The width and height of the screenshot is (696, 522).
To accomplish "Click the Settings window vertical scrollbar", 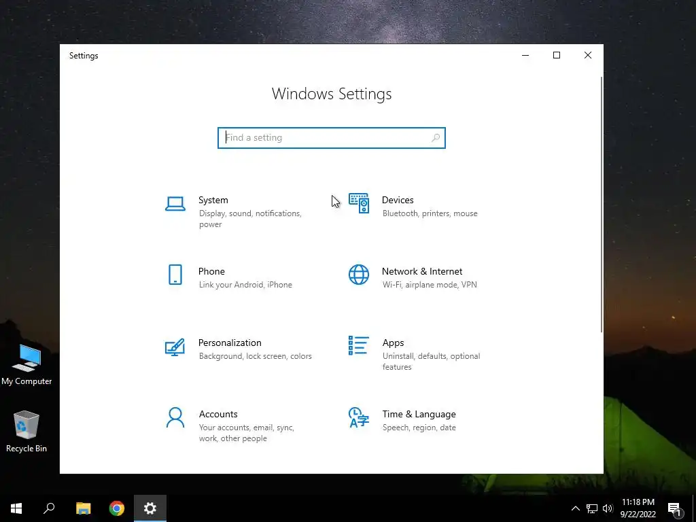I will [x=602, y=204].
